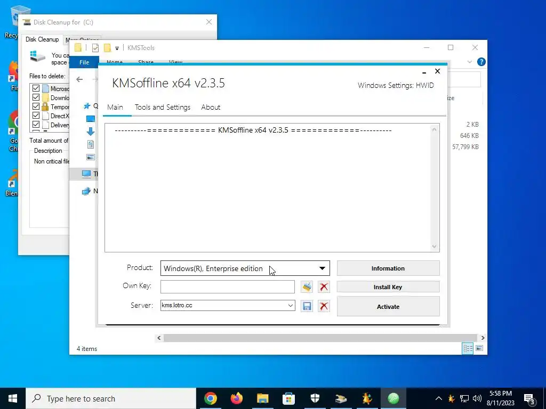This screenshot has width=546, height=409.
Task: Click the red X beside Own Key field
Action: (x=324, y=287)
